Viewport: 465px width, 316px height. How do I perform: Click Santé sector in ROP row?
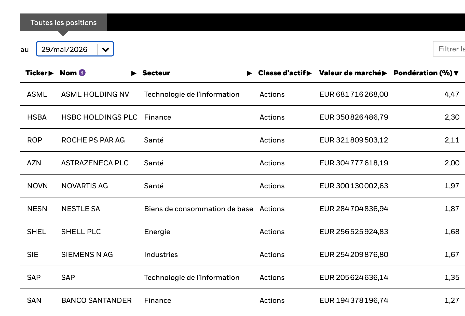[154, 140]
